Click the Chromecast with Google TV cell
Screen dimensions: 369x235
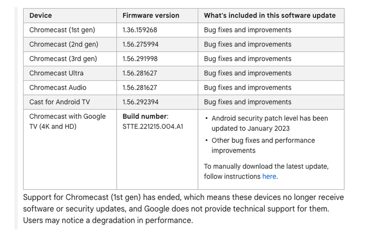tap(67, 121)
